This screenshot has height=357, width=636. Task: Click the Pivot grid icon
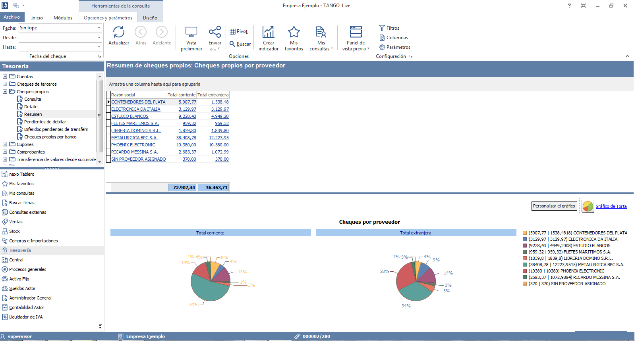tap(233, 31)
